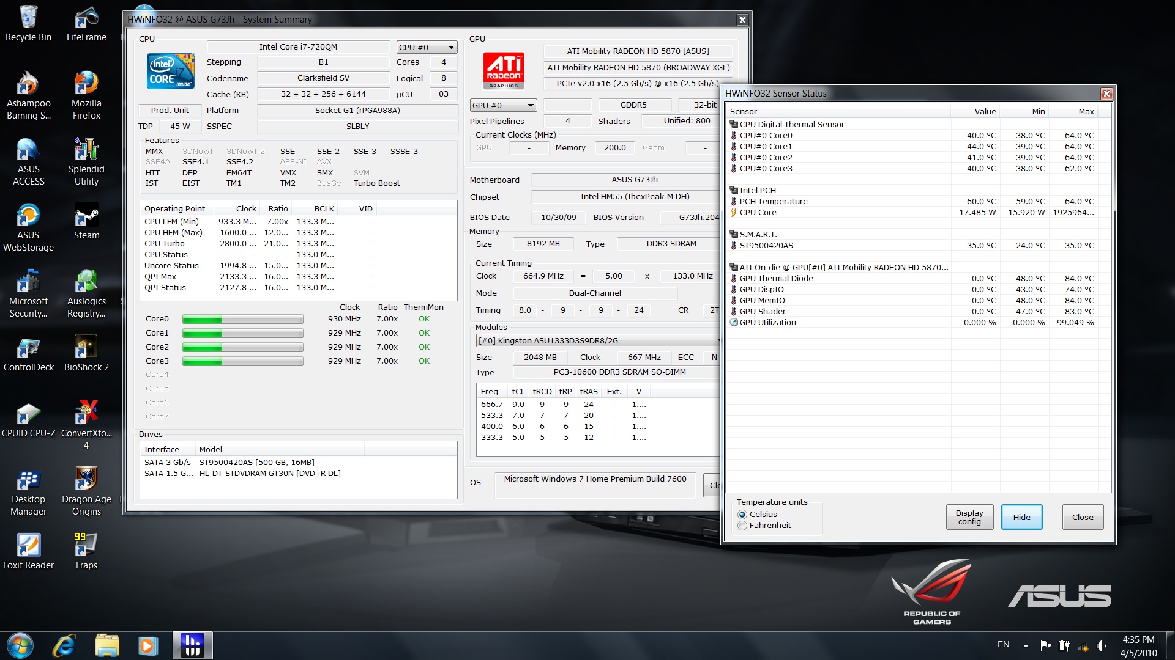This screenshot has height=660, width=1175.
Task: Open ControlDeck desktop shortcut
Action: coord(28,353)
